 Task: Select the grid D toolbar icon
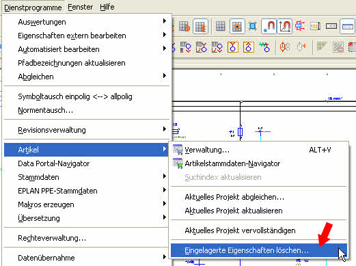[184, 27]
